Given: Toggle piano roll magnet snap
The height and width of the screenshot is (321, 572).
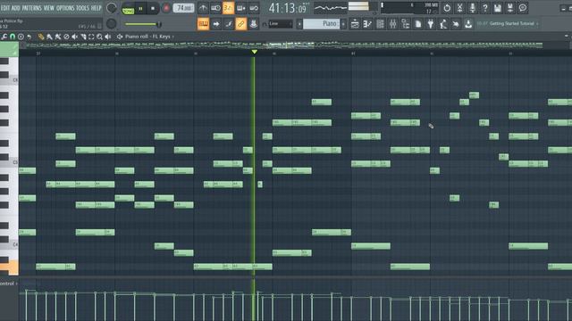Looking at the screenshot, I should tap(13, 37).
